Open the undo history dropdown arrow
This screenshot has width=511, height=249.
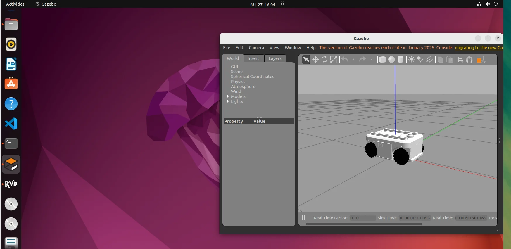pos(353,60)
